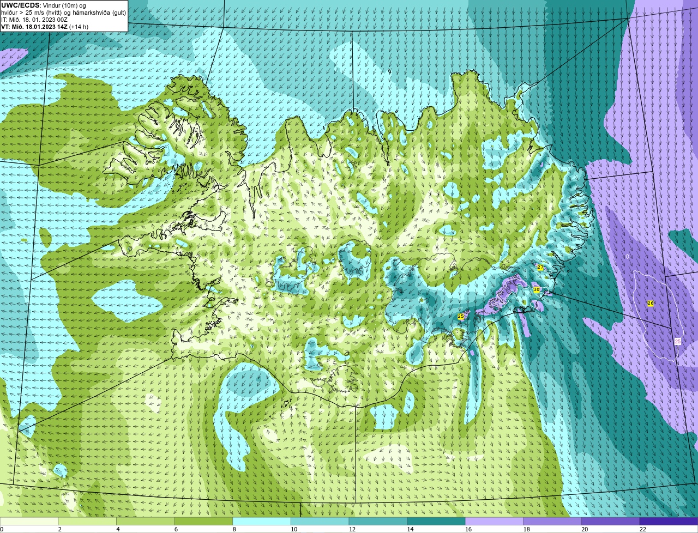698x533 pixels.
Task: Select the dark indigo above-22 m/s swatch
Action: click(669, 521)
